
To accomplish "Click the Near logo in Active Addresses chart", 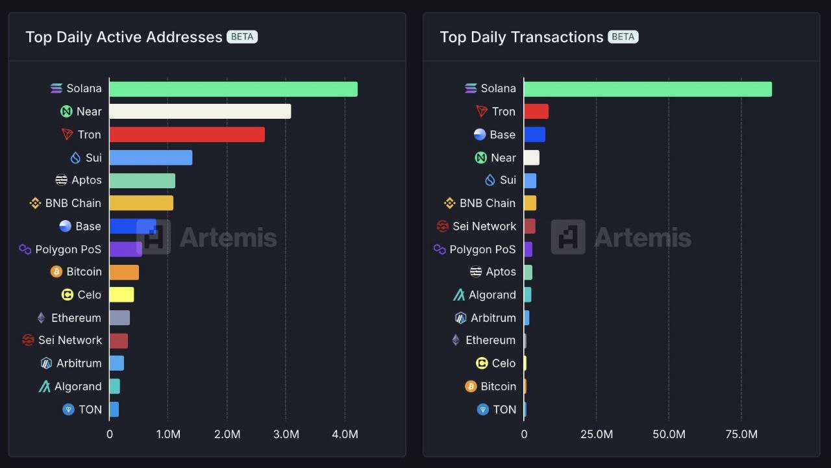I will click(66, 112).
